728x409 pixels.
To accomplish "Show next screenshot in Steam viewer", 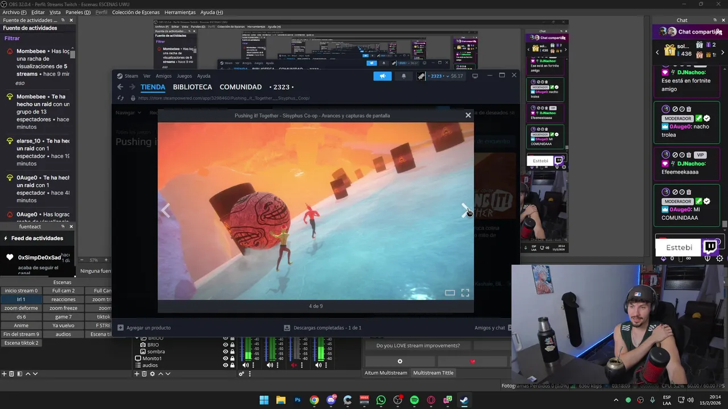I will click(x=465, y=211).
